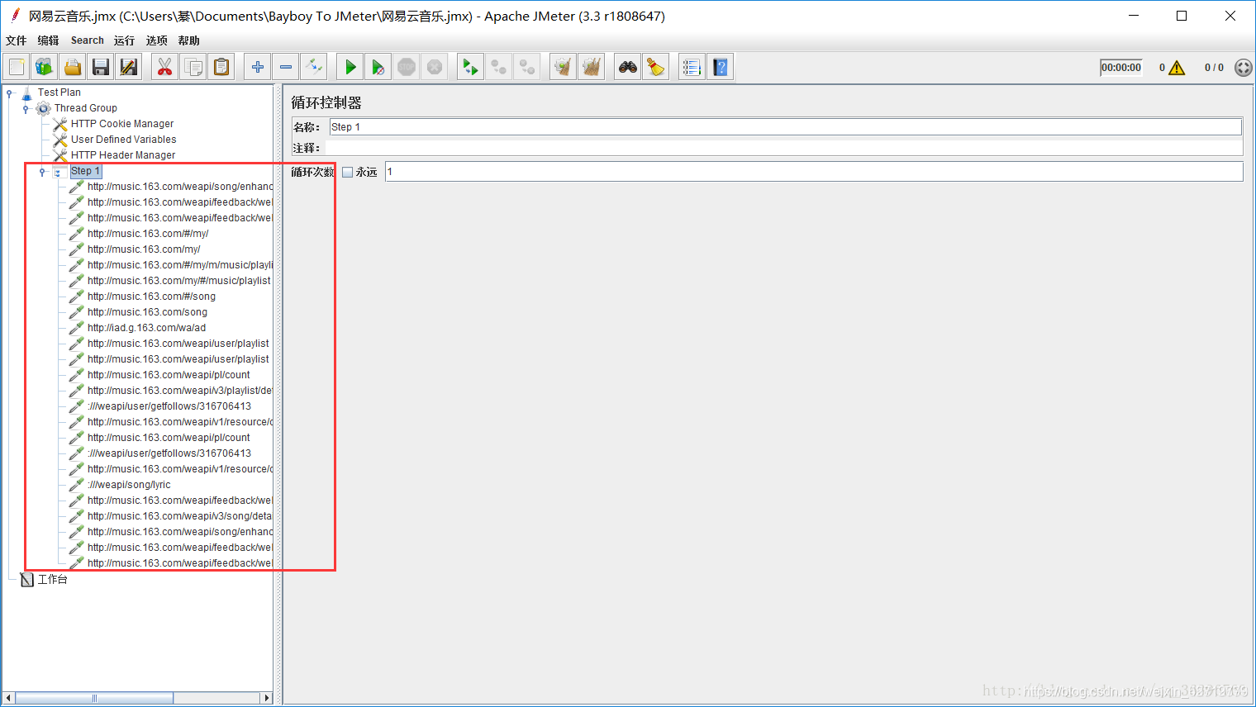Collapse the Test Plan tree node
Image resolution: width=1256 pixels, height=707 pixels.
click(10, 93)
